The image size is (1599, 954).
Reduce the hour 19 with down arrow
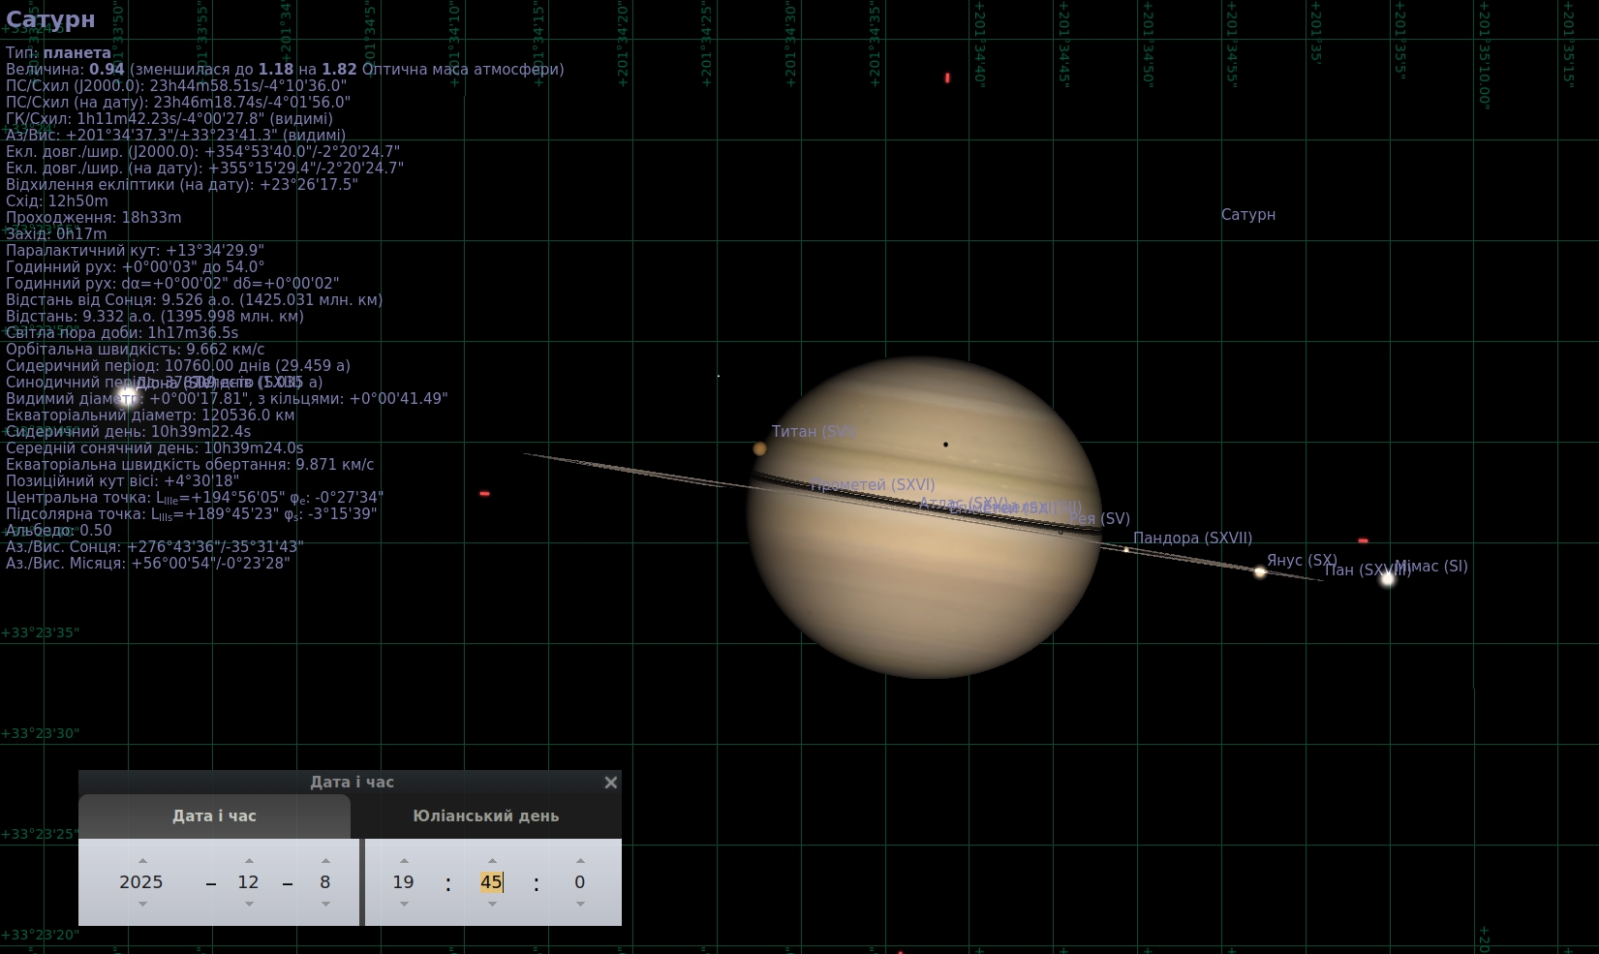point(404,904)
